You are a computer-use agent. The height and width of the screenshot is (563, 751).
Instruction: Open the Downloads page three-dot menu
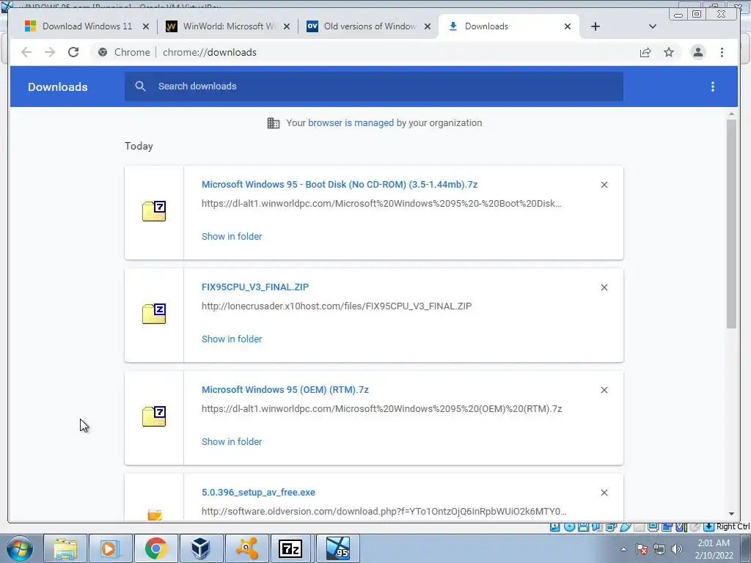pyautogui.click(x=713, y=87)
